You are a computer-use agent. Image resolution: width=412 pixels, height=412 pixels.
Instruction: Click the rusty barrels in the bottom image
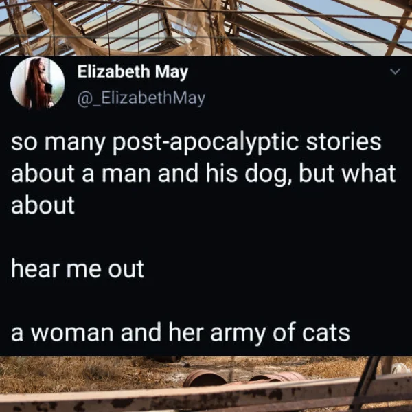243,378
